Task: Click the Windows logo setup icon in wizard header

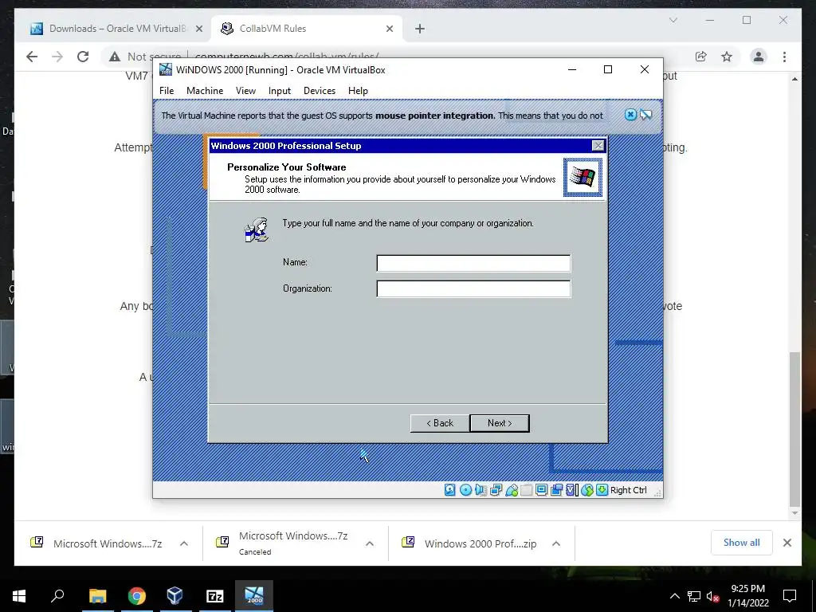Action: pos(583,178)
